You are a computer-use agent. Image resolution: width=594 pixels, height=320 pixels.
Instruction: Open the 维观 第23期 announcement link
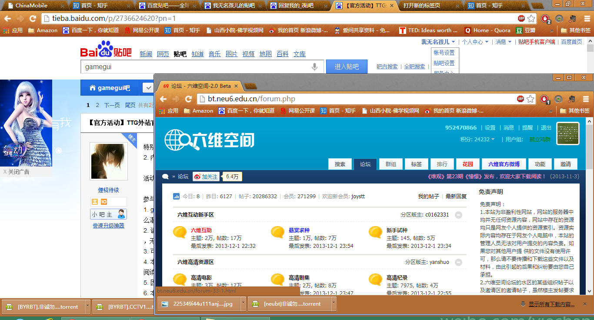point(487,177)
